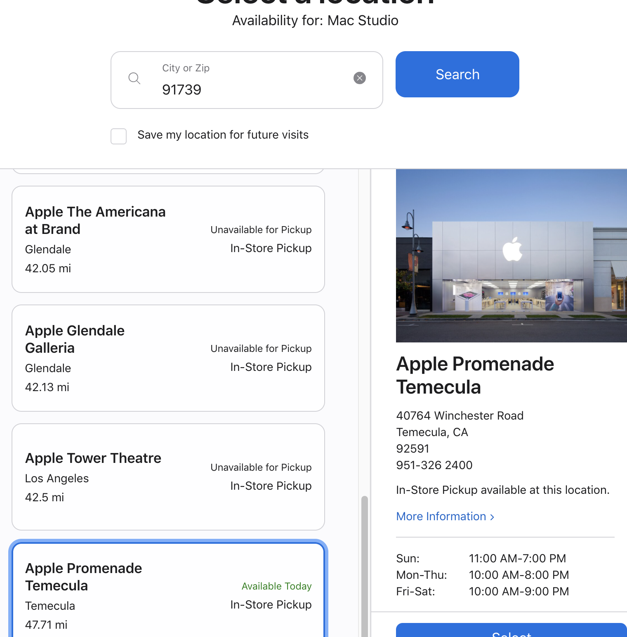Click the 42.5 mi distance text

click(x=45, y=498)
